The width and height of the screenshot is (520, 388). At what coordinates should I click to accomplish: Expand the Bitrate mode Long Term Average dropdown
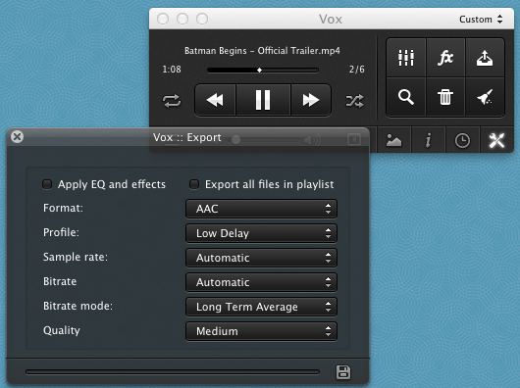(261, 307)
